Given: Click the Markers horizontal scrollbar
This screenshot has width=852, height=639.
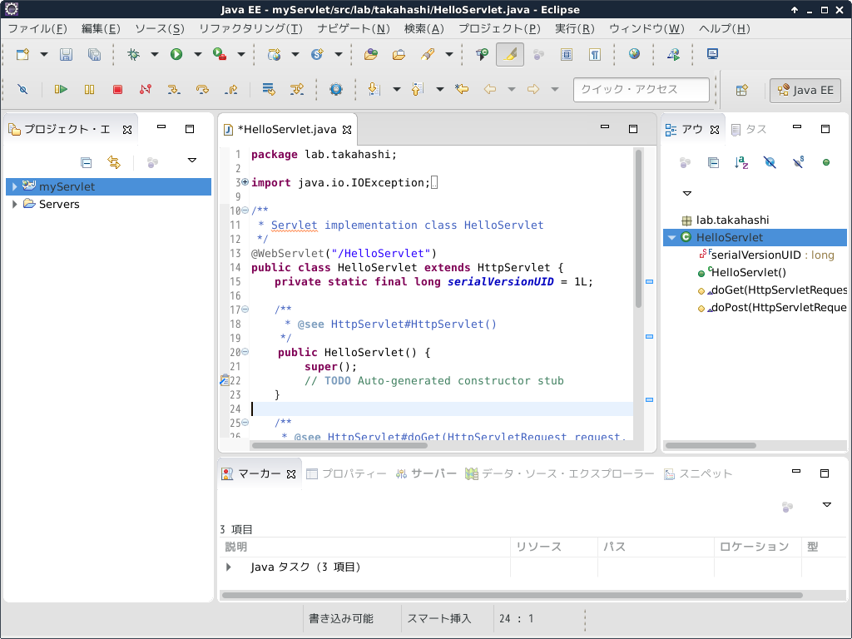Looking at the screenshot, I should coord(512,595).
